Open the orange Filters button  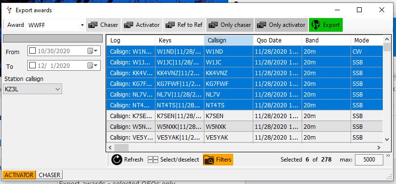(x=218, y=160)
